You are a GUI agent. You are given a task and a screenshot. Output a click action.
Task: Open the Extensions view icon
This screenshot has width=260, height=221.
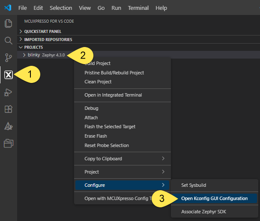(8, 109)
